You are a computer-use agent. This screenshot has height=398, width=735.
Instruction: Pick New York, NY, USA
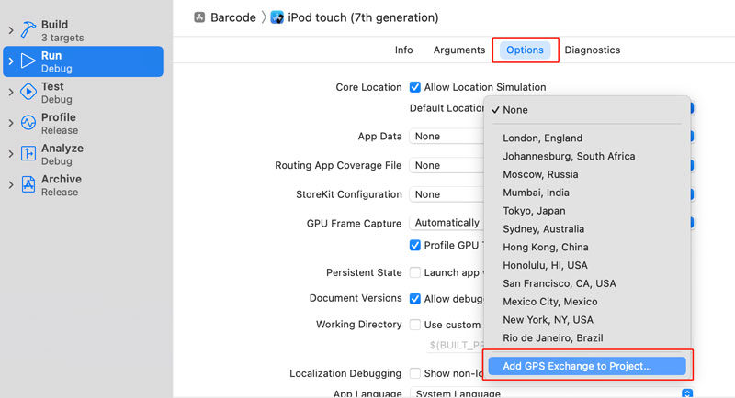point(587,320)
